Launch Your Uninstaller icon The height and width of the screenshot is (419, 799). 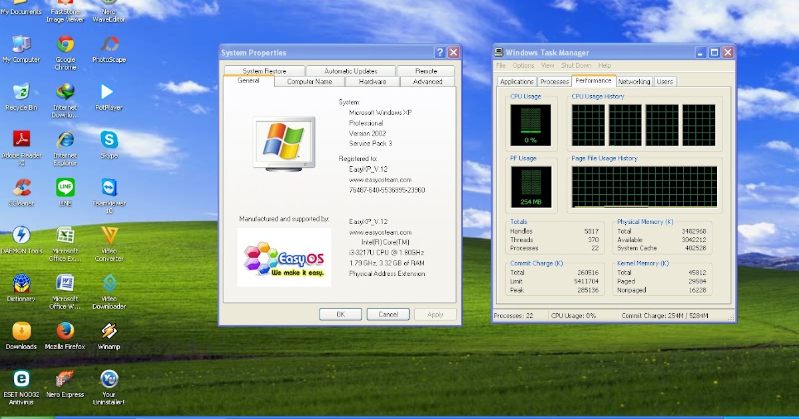pos(109,388)
